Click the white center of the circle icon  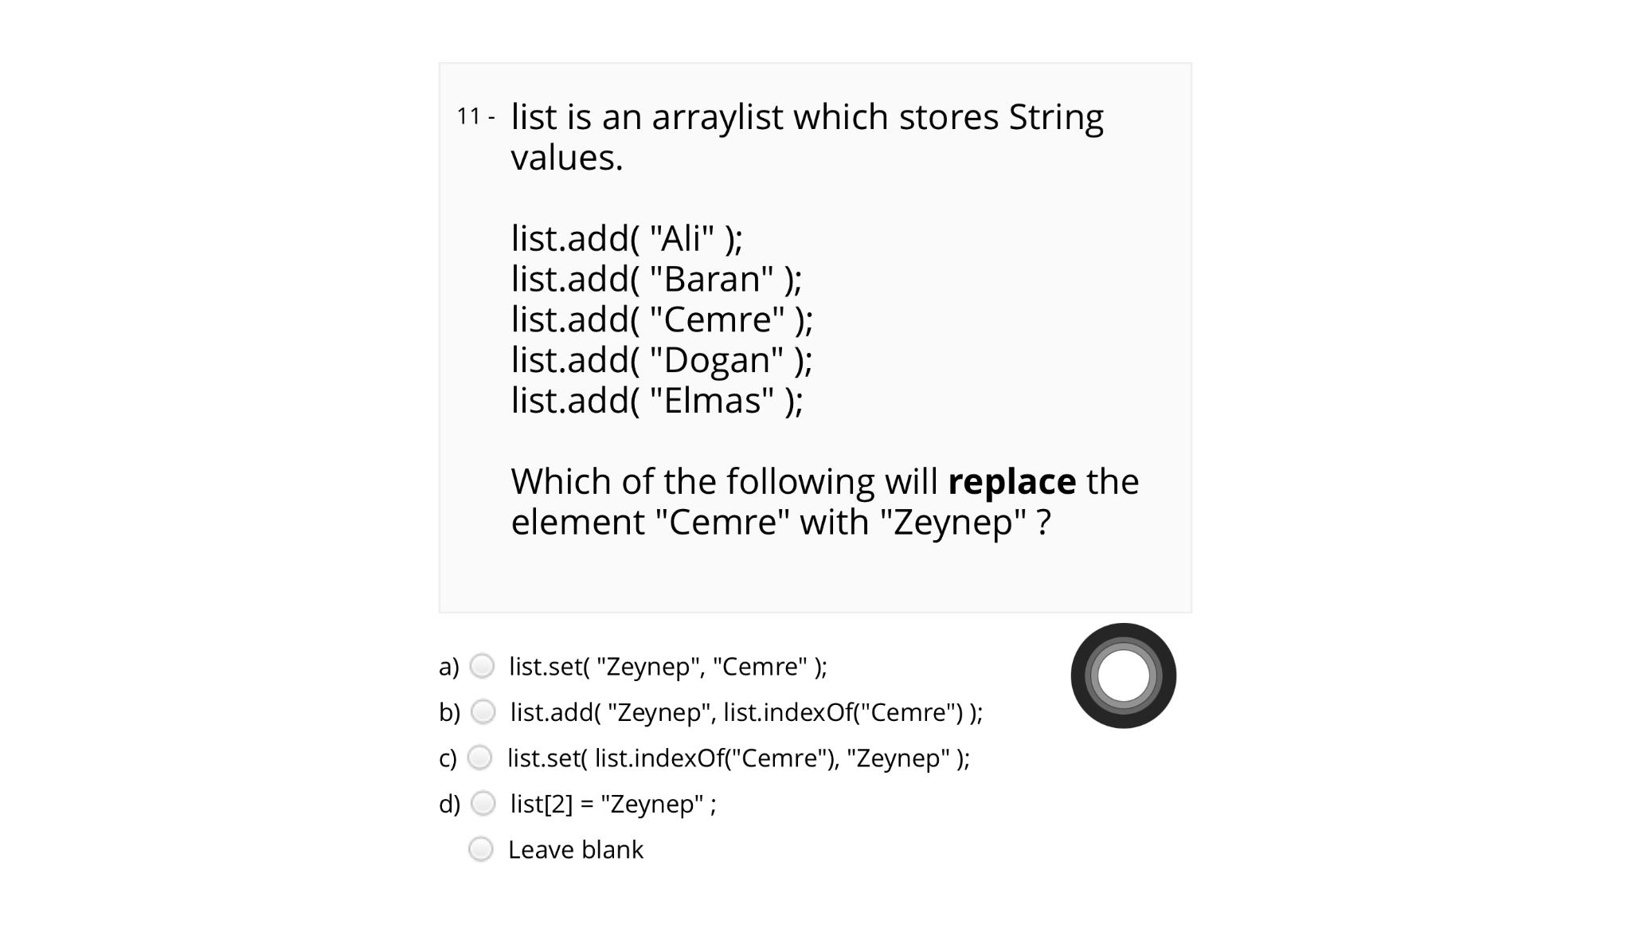pos(1122,676)
